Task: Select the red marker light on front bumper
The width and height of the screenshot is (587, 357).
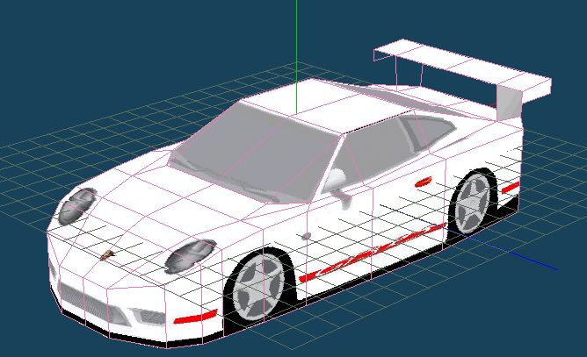Action: click(195, 317)
